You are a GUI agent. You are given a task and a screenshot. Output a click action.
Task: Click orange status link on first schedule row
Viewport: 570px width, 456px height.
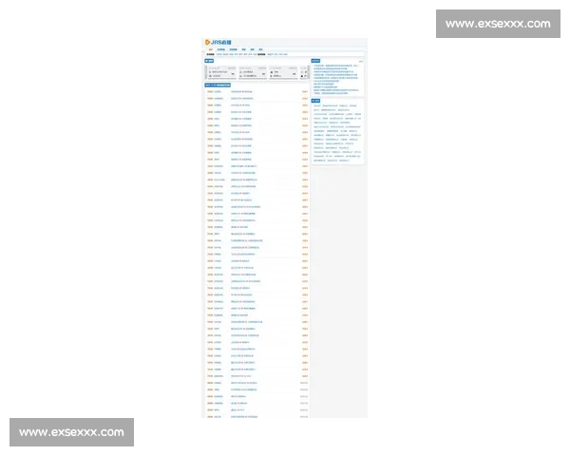(x=305, y=92)
